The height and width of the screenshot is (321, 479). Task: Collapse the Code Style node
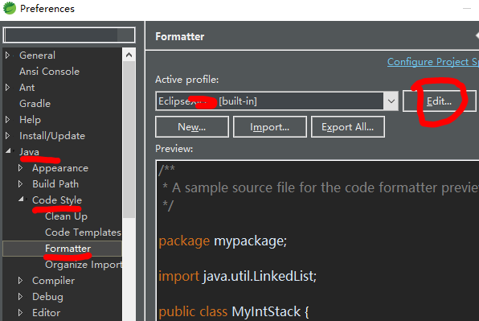pos(21,199)
